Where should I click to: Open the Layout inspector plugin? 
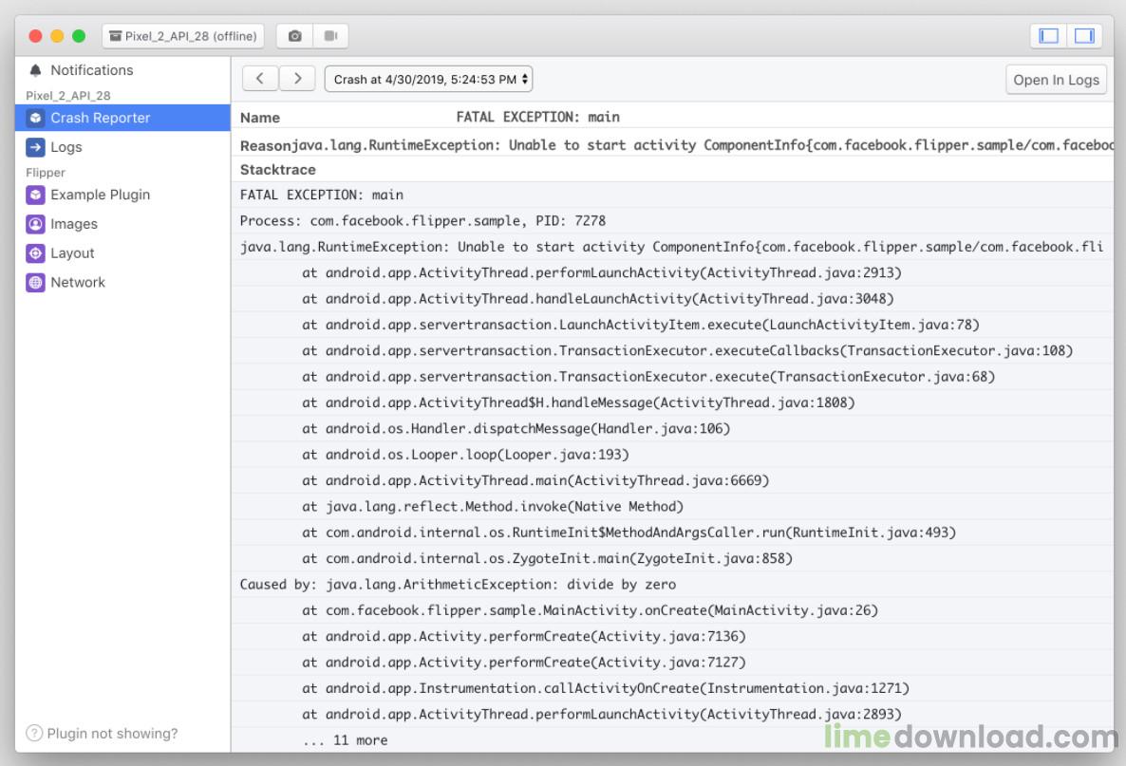72,253
